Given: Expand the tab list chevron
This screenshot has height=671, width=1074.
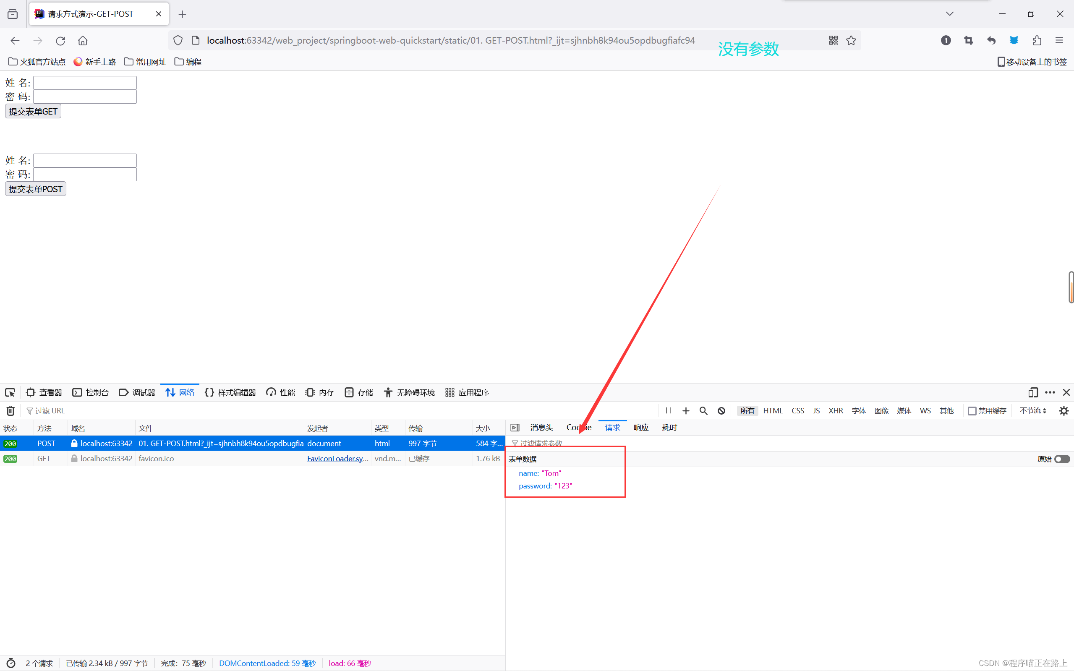Looking at the screenshot, I should point(949,14).
